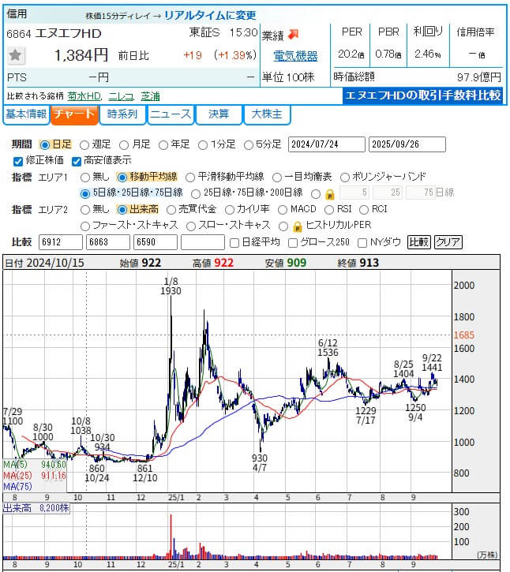This screenshot has height=572, width=510.
Task: Click the favorite star icon for エヌエフHD
Action: coord(16,55)
